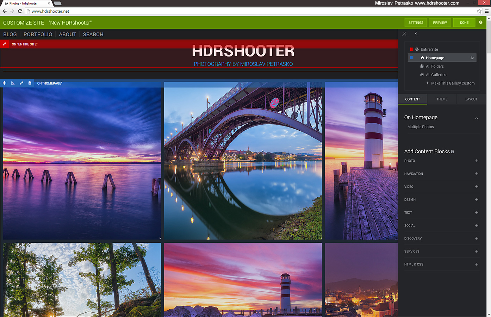The width and height of the screenshot is (491, 317).
Task: Click the folders icon beside All Folders
Action: [x=422, y=66]
